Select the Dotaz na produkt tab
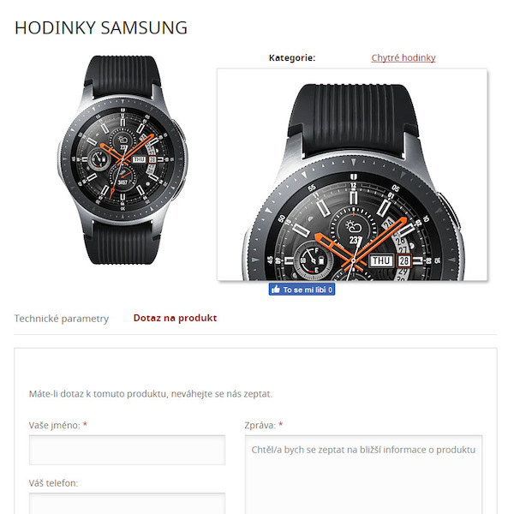The height and width of the screenshot is (514, 514). pyautogui.click(x=175, y=318)
